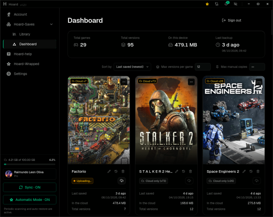273x217 pixels.
Task: Click the Raimundo Leon Oliva profile card
Action: [x=30, y=174]
